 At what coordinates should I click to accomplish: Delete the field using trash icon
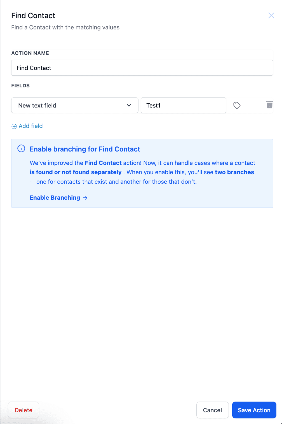point(269,105)
